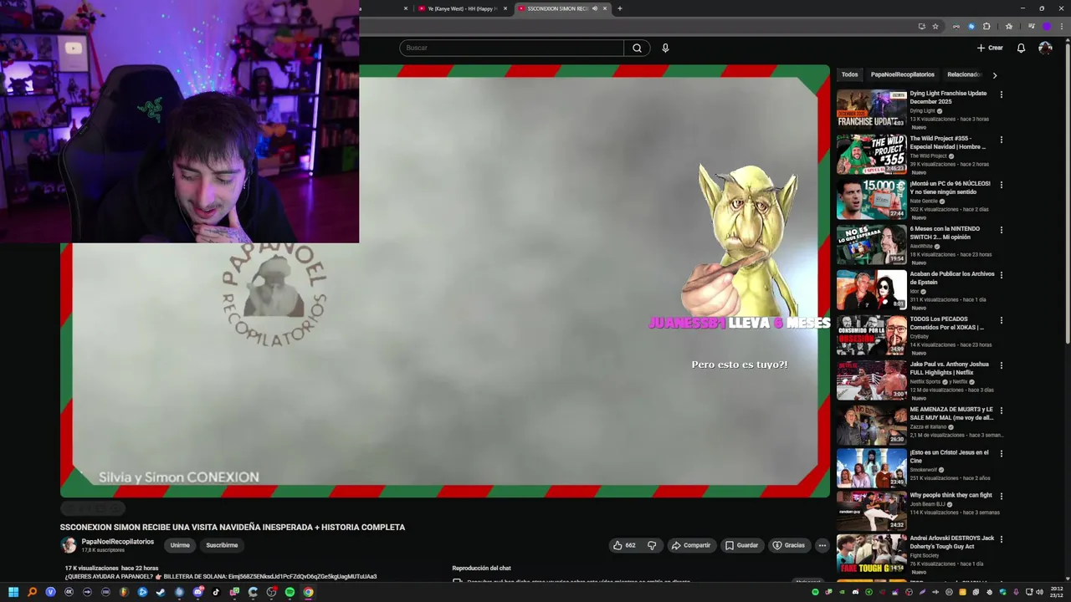
Task: Open the PapaNoelRecopilatorios channel name link
Action: (x=118, y=542)
